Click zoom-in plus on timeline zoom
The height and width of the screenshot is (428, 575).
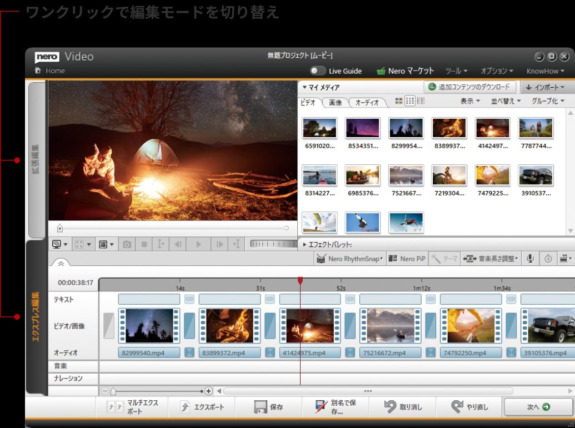[209, 391]
